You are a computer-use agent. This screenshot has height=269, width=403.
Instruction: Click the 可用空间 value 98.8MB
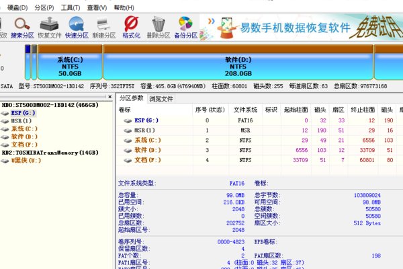[x=371, y=202]
